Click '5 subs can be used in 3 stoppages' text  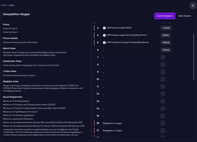[x=31, y=65]
